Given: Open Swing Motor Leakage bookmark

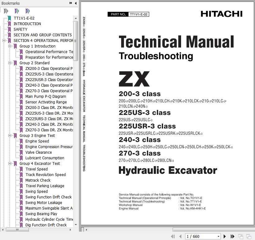Looking at the screenshot, I should tap(43, 203).
